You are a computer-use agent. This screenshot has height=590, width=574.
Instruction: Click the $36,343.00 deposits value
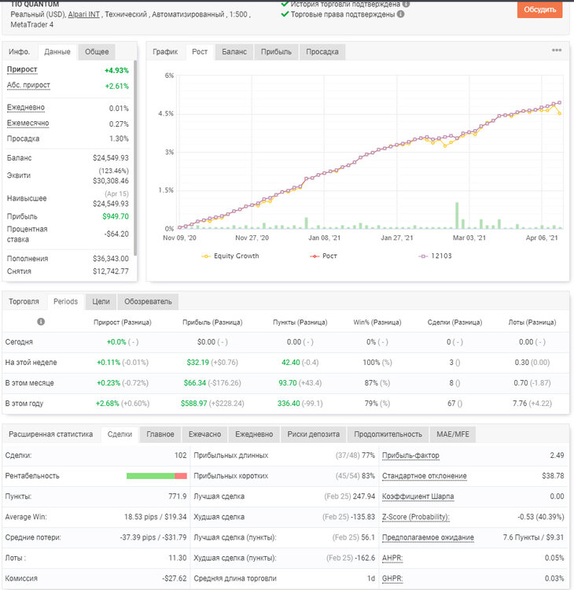click(111, 259)
